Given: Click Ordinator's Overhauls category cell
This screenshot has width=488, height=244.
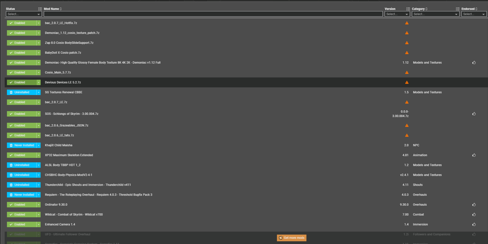Looking at the screenshot, I should (x=420, y=205).
